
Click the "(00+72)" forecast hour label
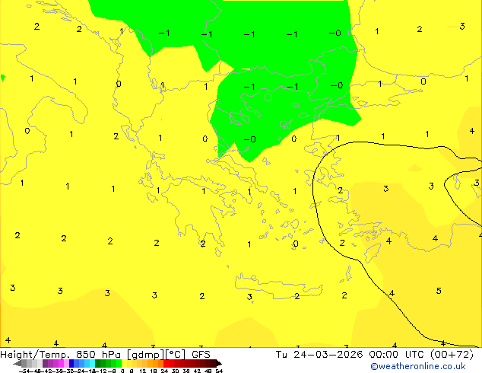(452, 355)
